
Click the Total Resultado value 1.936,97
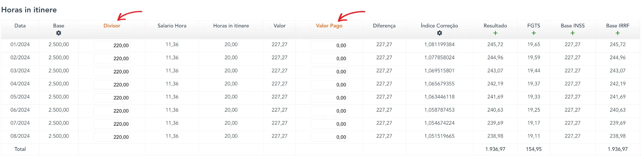(x=495, y=149)
